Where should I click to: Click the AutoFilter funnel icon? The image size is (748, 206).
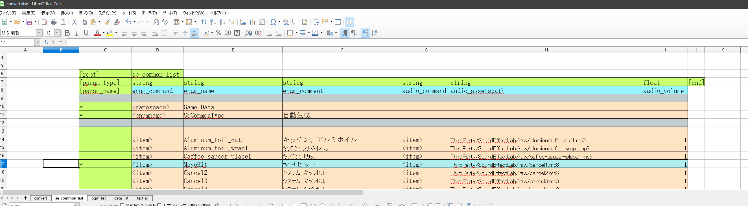coord(232,22)
